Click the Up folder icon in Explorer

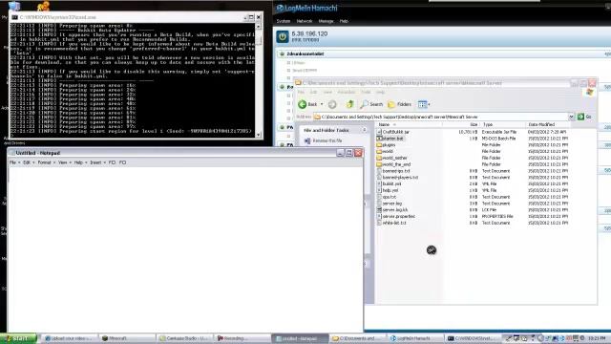(350, 104)
